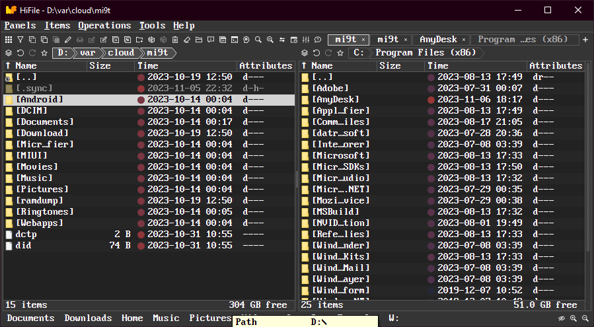Open the Operations menu

104,26
